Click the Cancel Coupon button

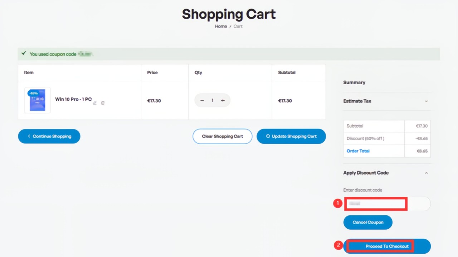coord(368,222)
